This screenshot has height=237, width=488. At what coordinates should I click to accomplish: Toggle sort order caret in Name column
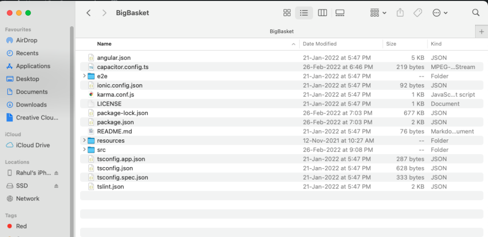(293, 44)
